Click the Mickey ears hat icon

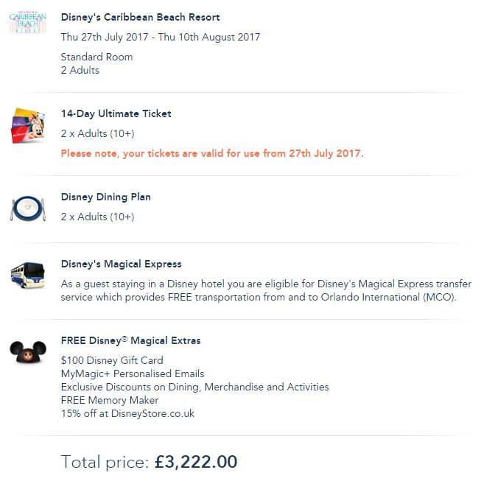pos(28,351)
